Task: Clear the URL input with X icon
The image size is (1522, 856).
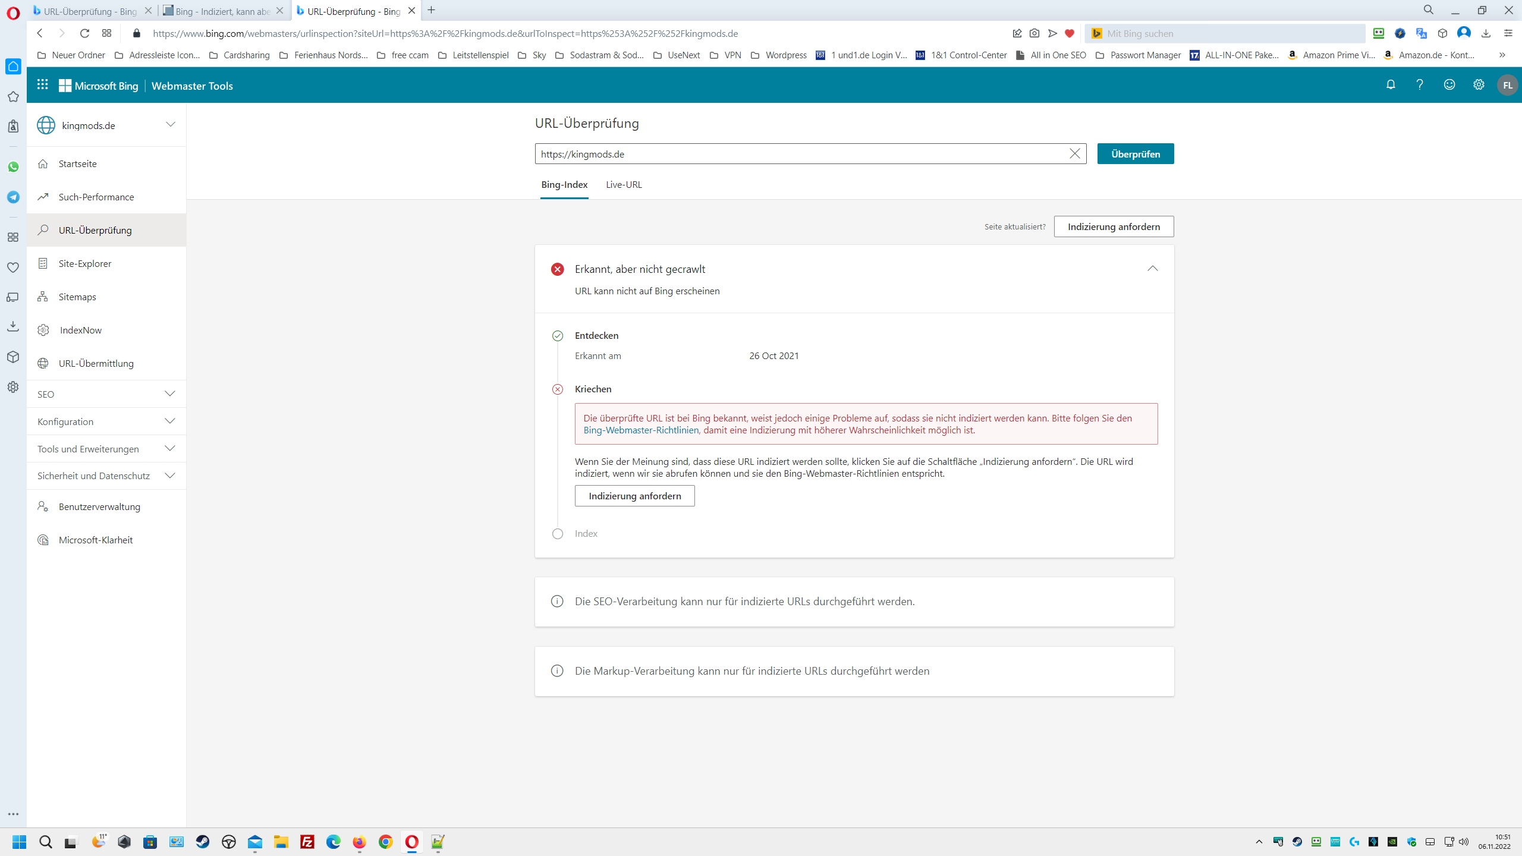Action: (1074, 154)
